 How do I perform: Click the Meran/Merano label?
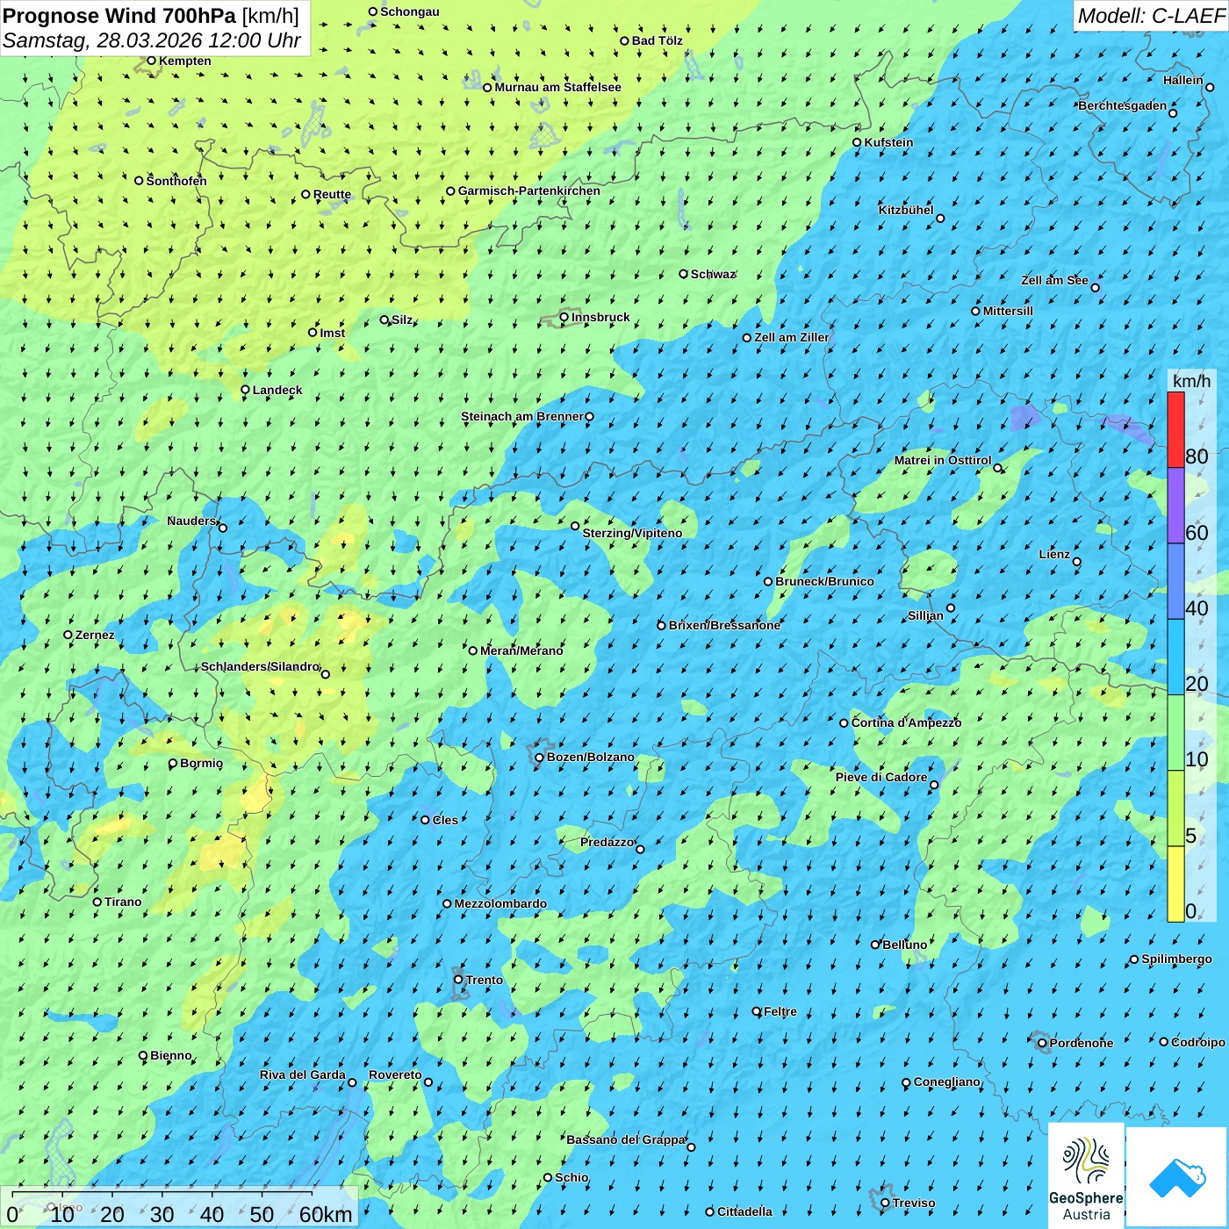pyautogui.click(x=521, y=650)
